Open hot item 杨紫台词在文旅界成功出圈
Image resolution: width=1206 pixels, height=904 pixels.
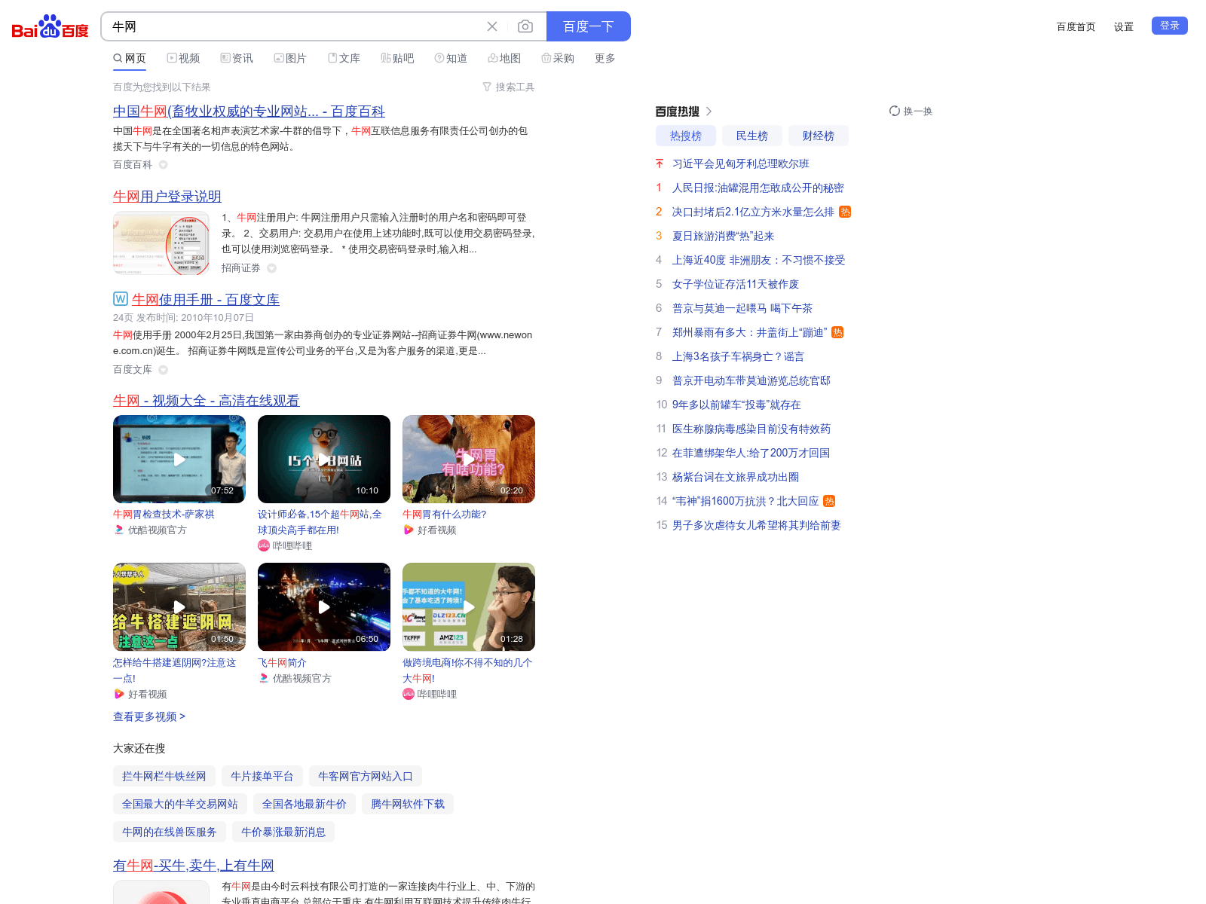coord(736,477)
